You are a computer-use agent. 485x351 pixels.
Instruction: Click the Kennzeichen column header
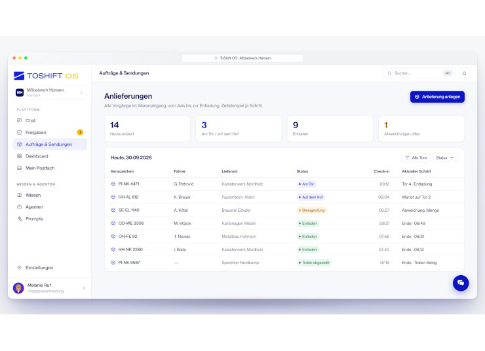click(x=122, y=171)
